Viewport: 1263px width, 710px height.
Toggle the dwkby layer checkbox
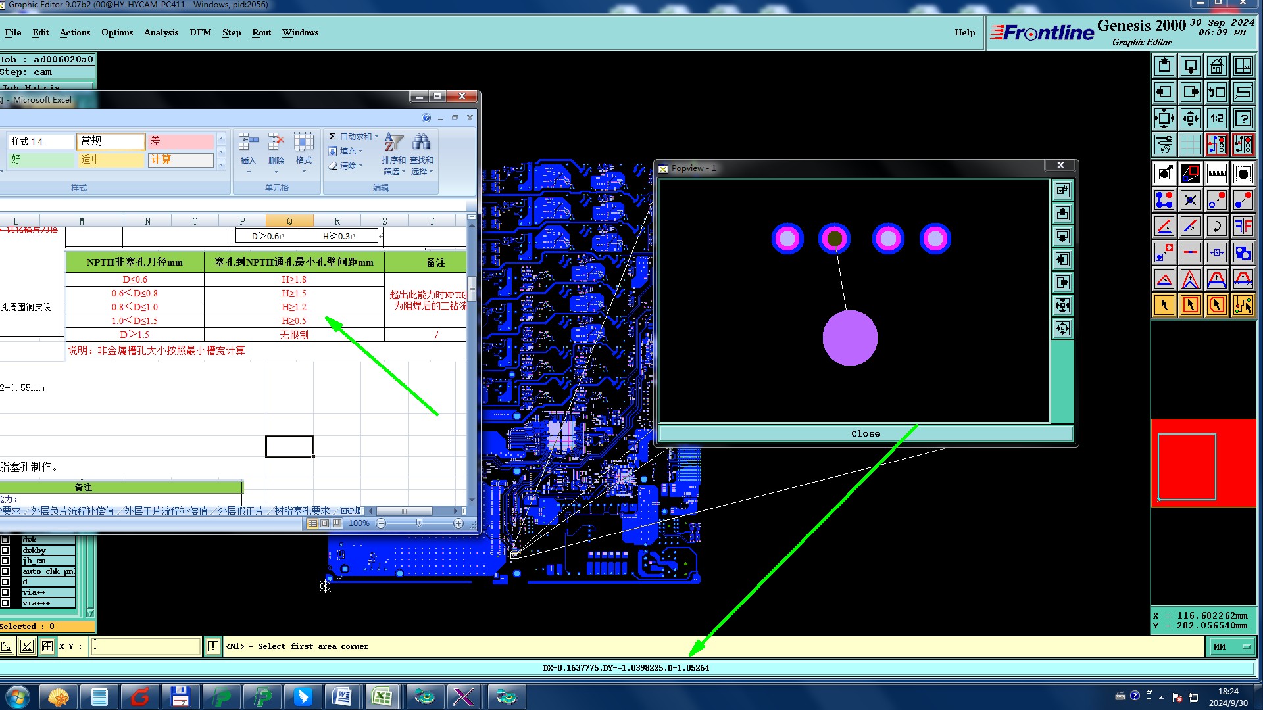[x=5, y=550]
